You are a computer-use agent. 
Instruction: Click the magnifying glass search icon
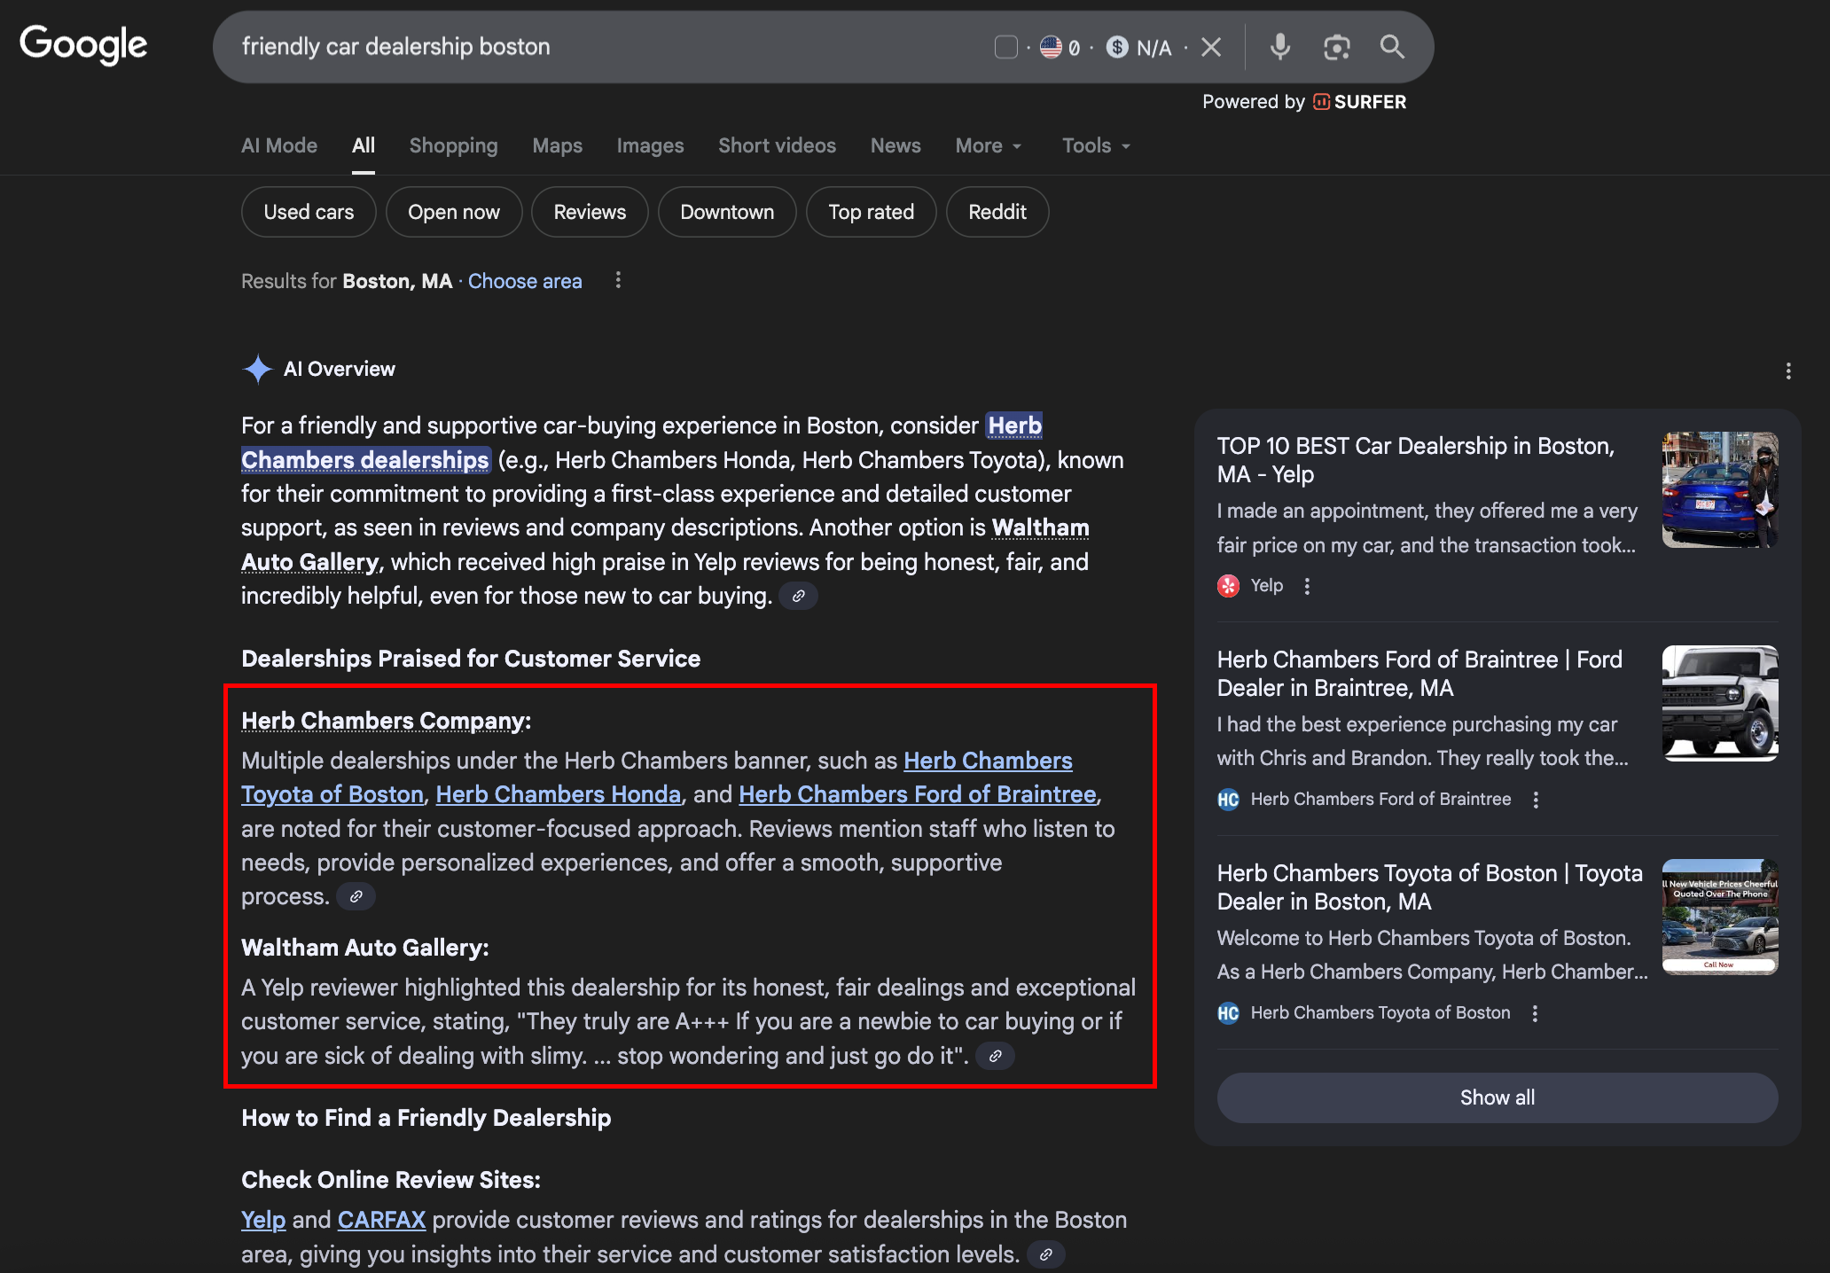(x=1392, y=47)
